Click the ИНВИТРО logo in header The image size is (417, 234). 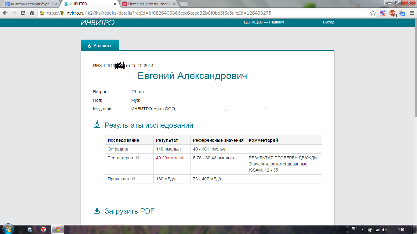pos(98,23)
